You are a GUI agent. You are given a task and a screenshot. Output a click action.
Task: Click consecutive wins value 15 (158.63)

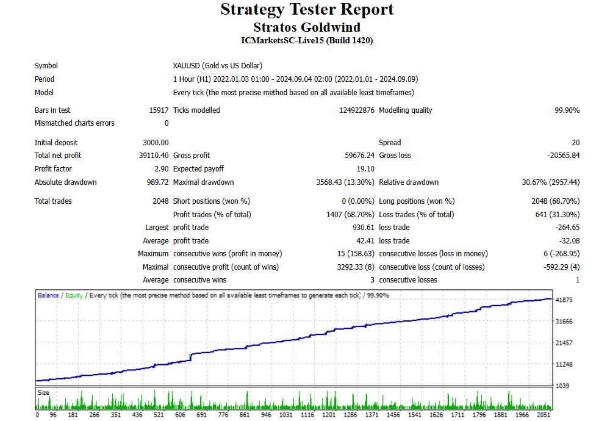pyautogui.click(x=356, y=254)
